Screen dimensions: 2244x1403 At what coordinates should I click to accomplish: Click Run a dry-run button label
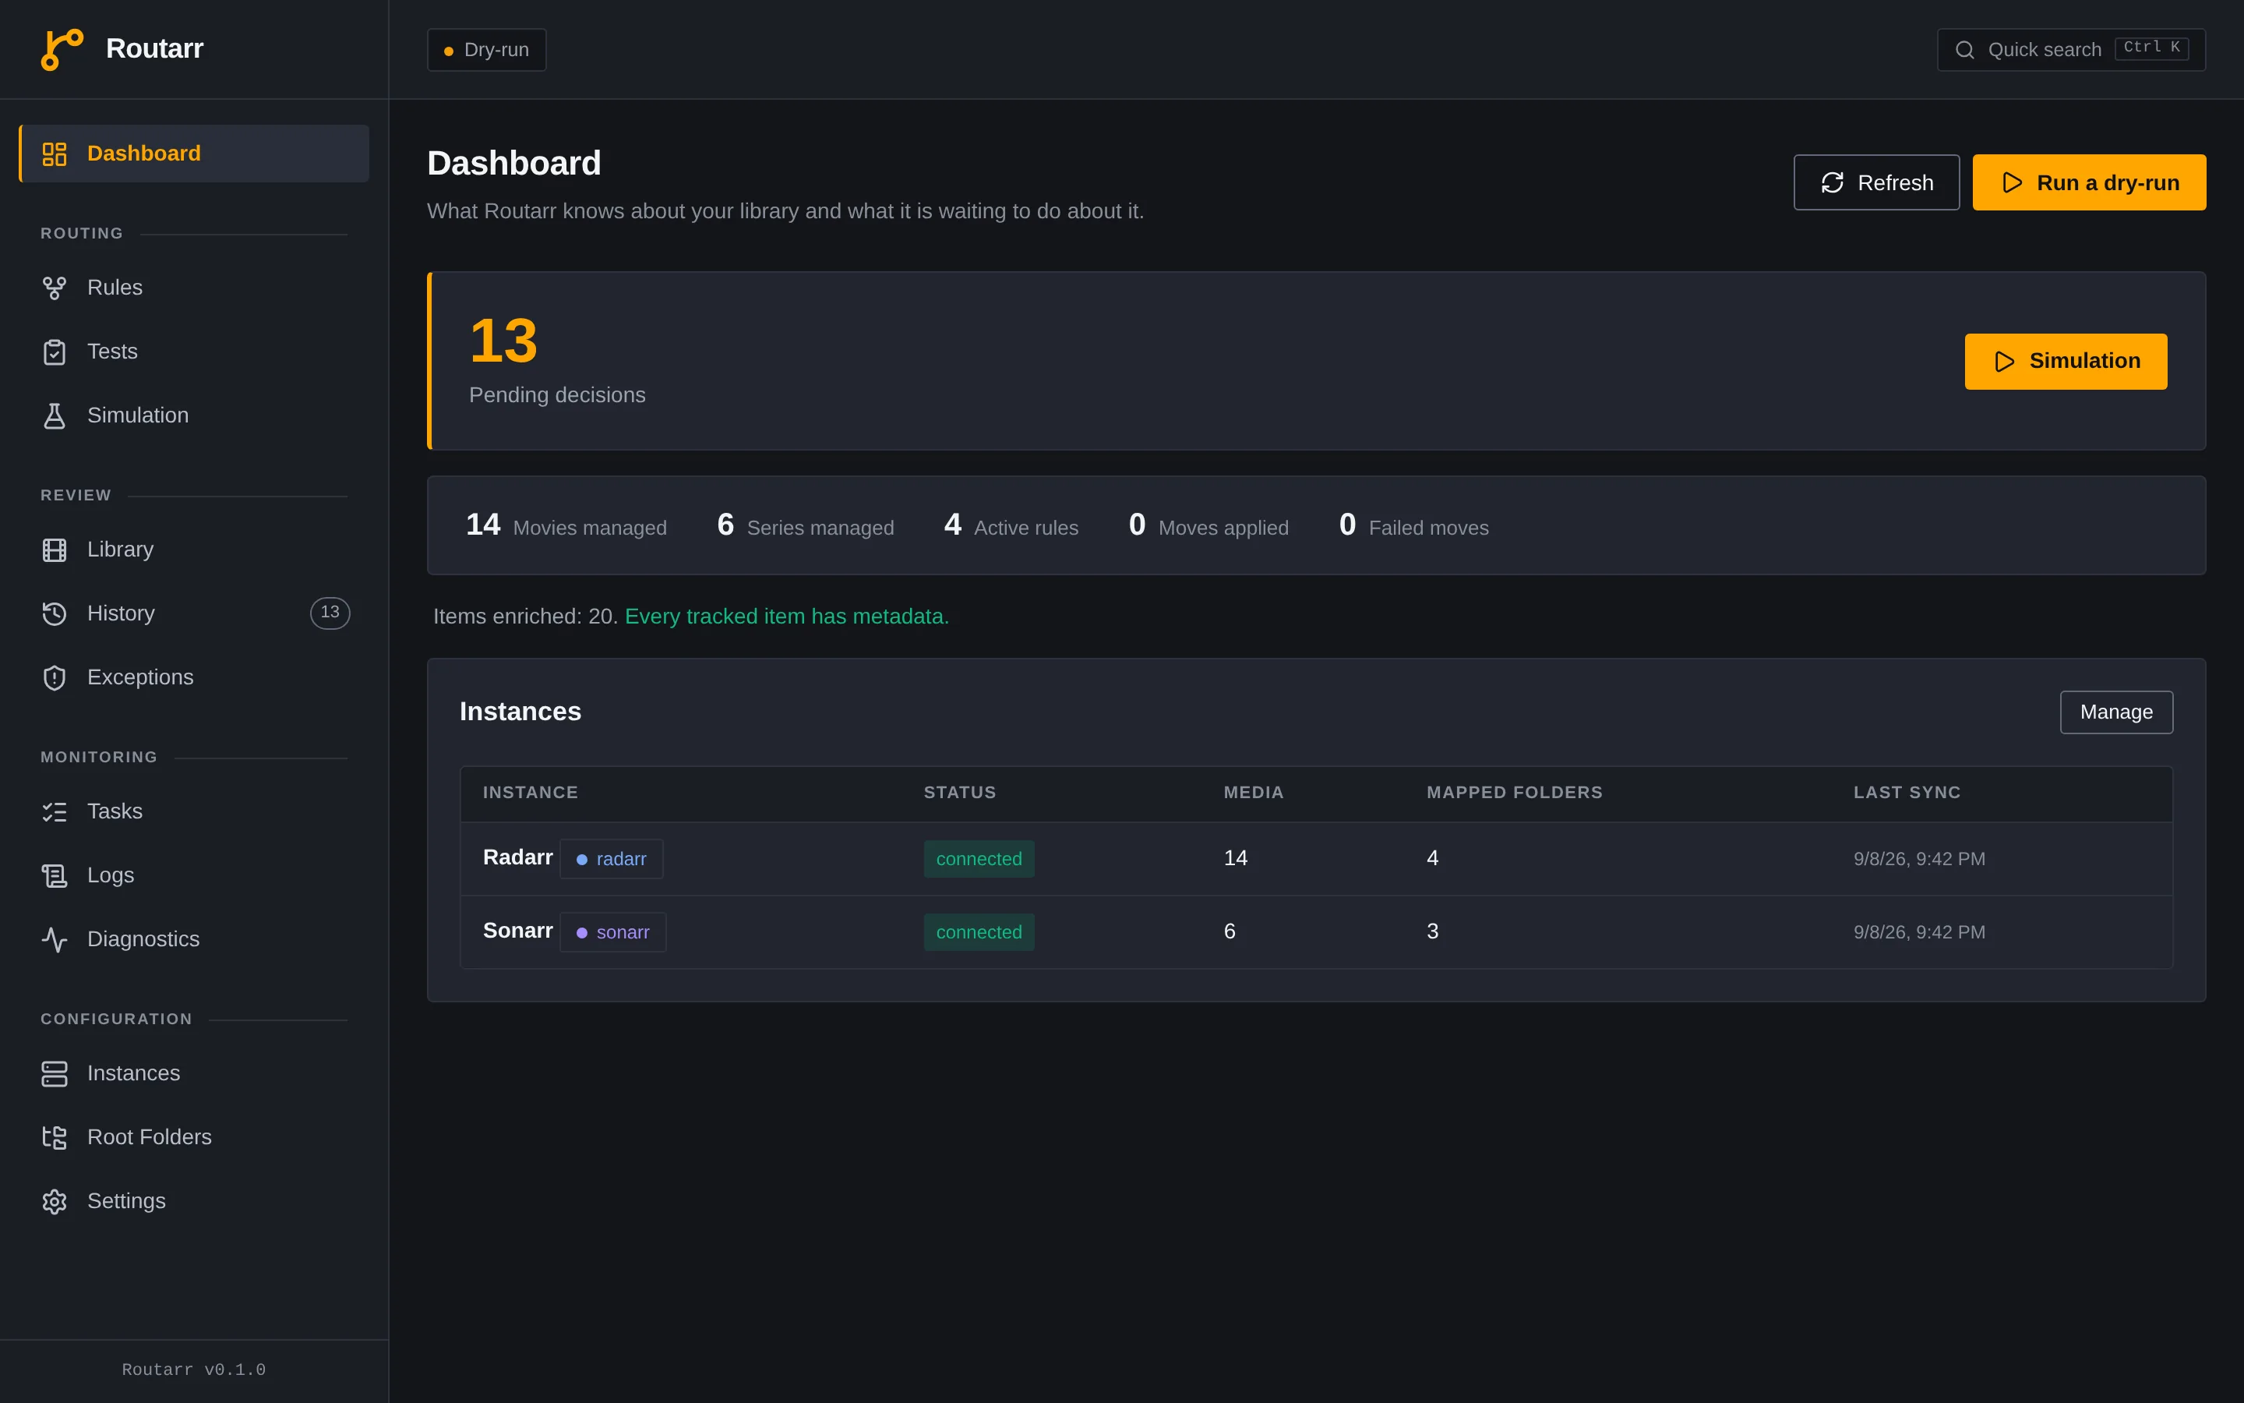[2108, 183]
